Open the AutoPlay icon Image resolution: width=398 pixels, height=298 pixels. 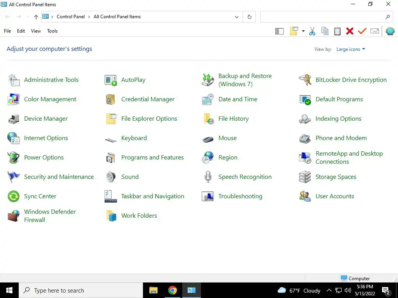click(x=111, y=80)
